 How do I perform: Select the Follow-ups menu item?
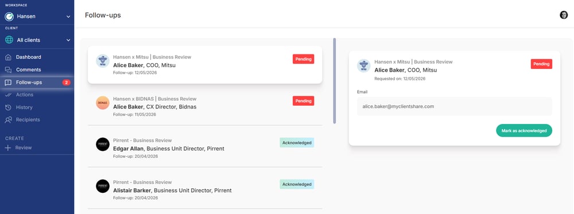37,82
